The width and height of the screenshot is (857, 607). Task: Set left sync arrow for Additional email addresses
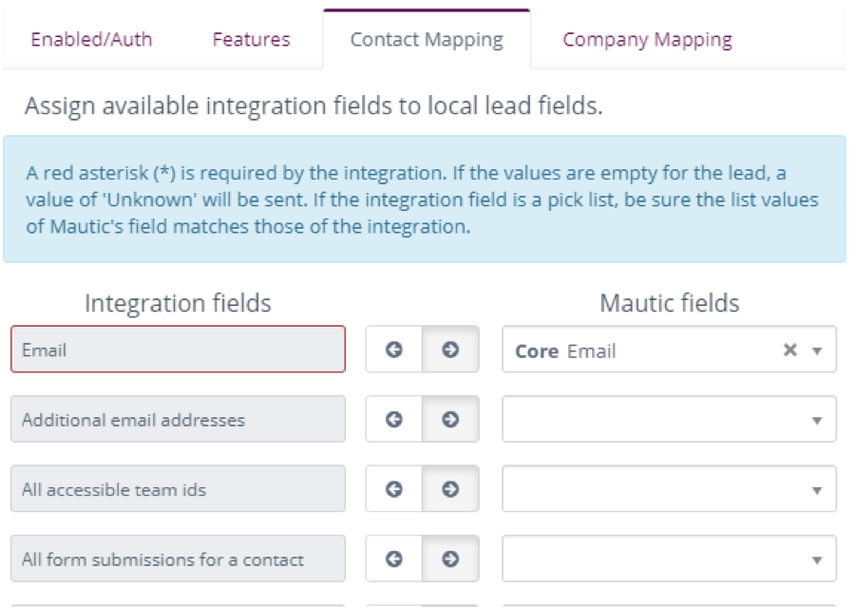[x=394, y=420]
